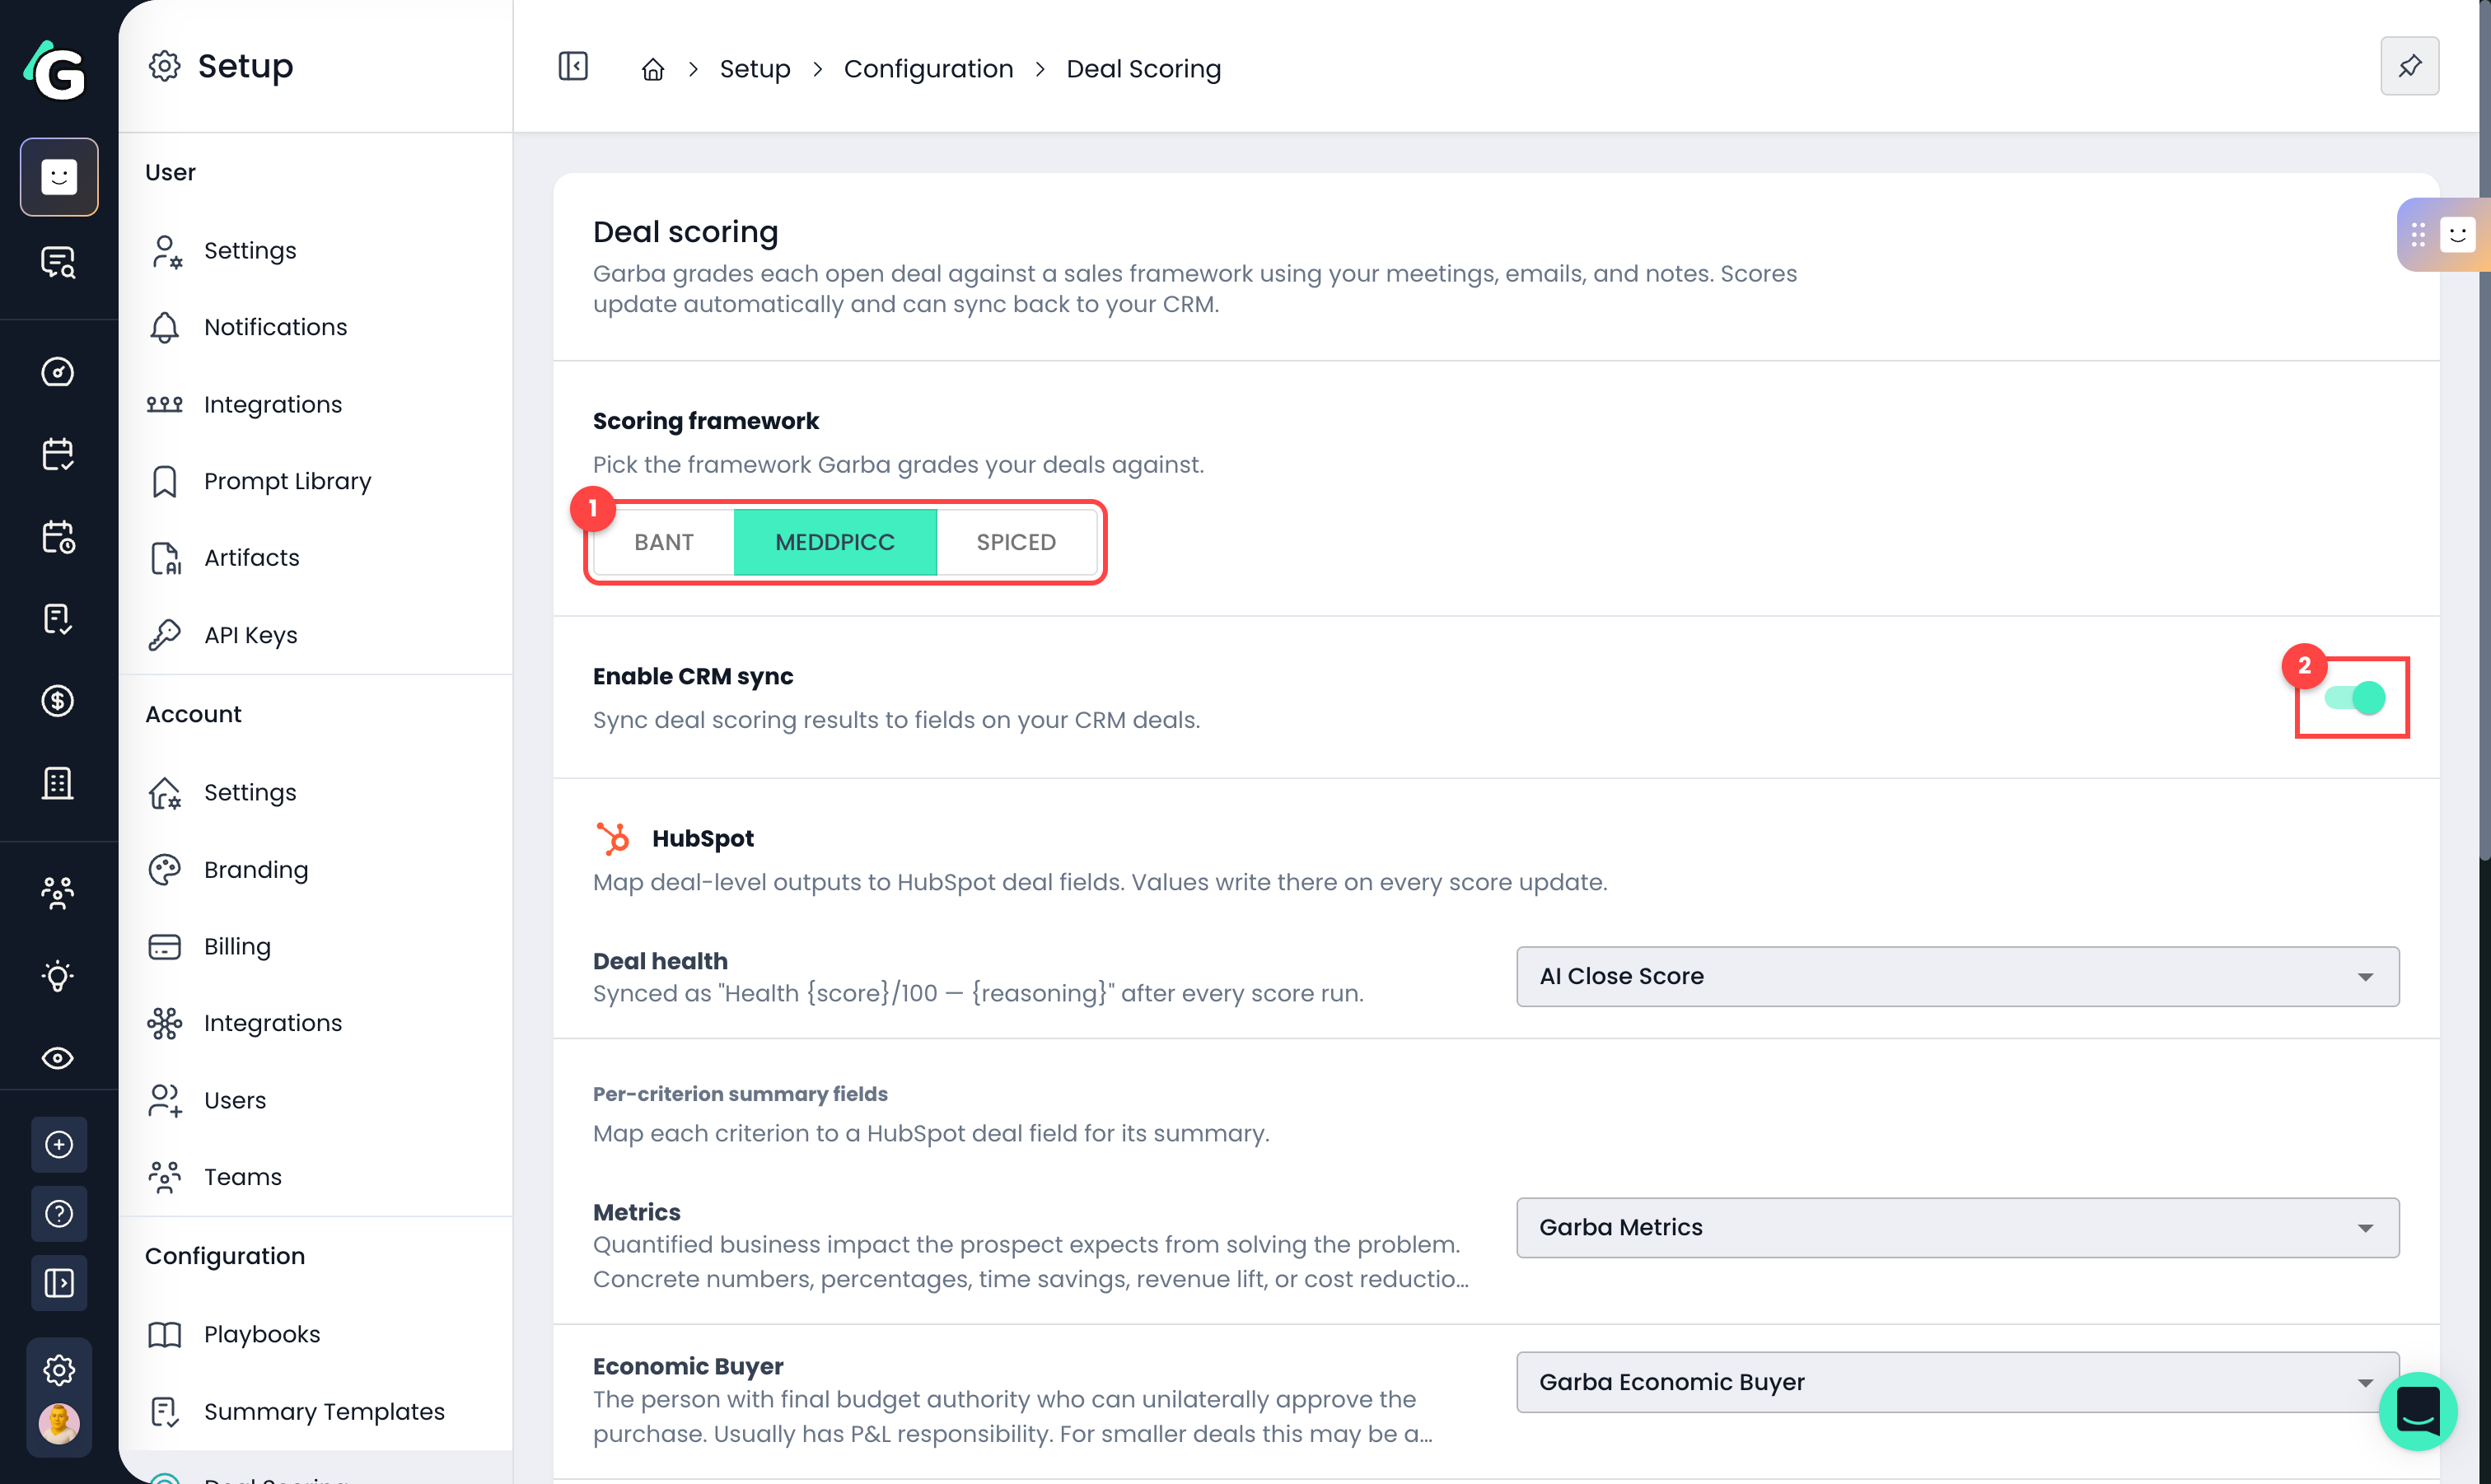Viewport: 2491px width, 1484px height.
Task: Open the help question mark icon
Action: click(59, 1214)
